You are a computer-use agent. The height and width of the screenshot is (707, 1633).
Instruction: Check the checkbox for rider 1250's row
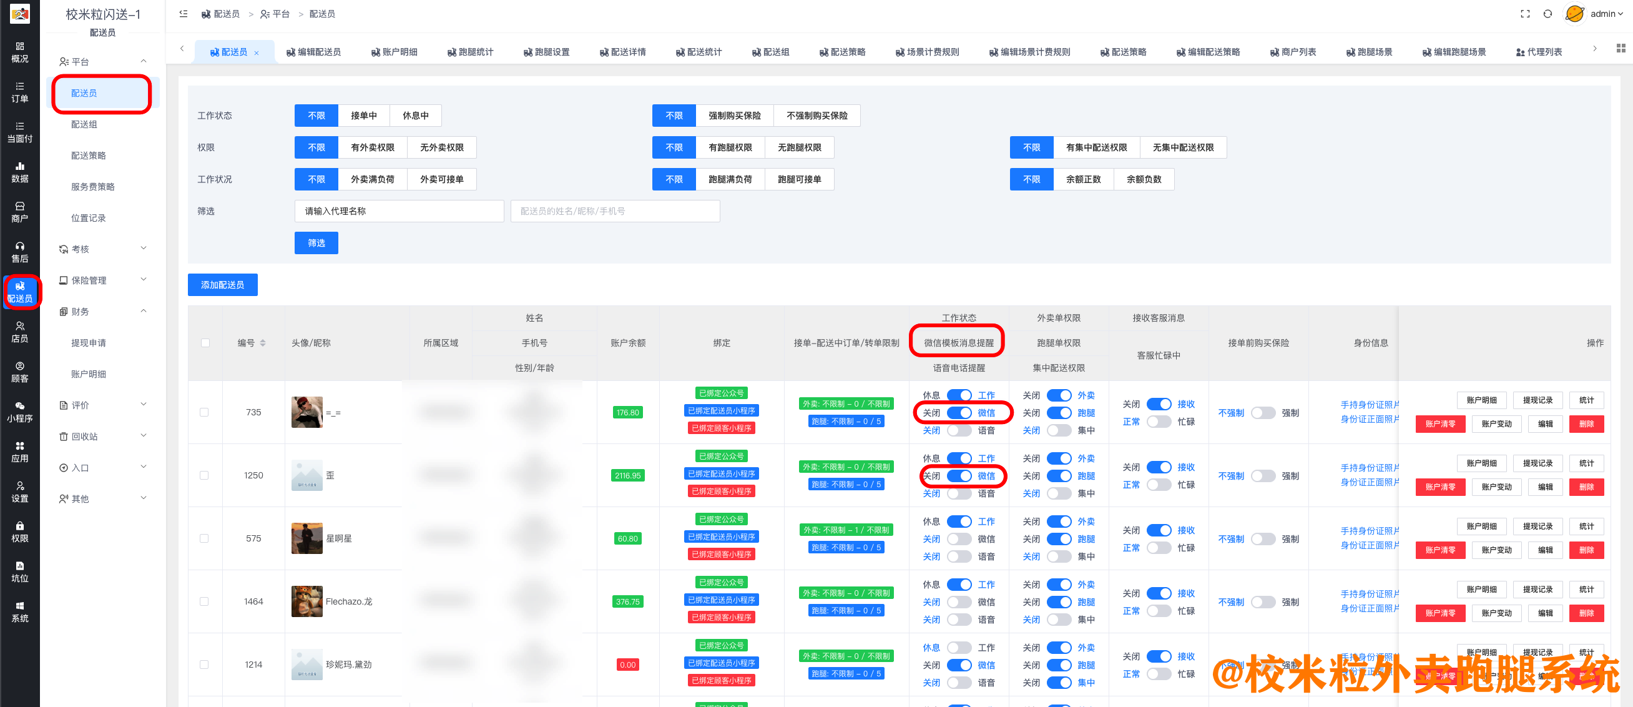[205, 475]
